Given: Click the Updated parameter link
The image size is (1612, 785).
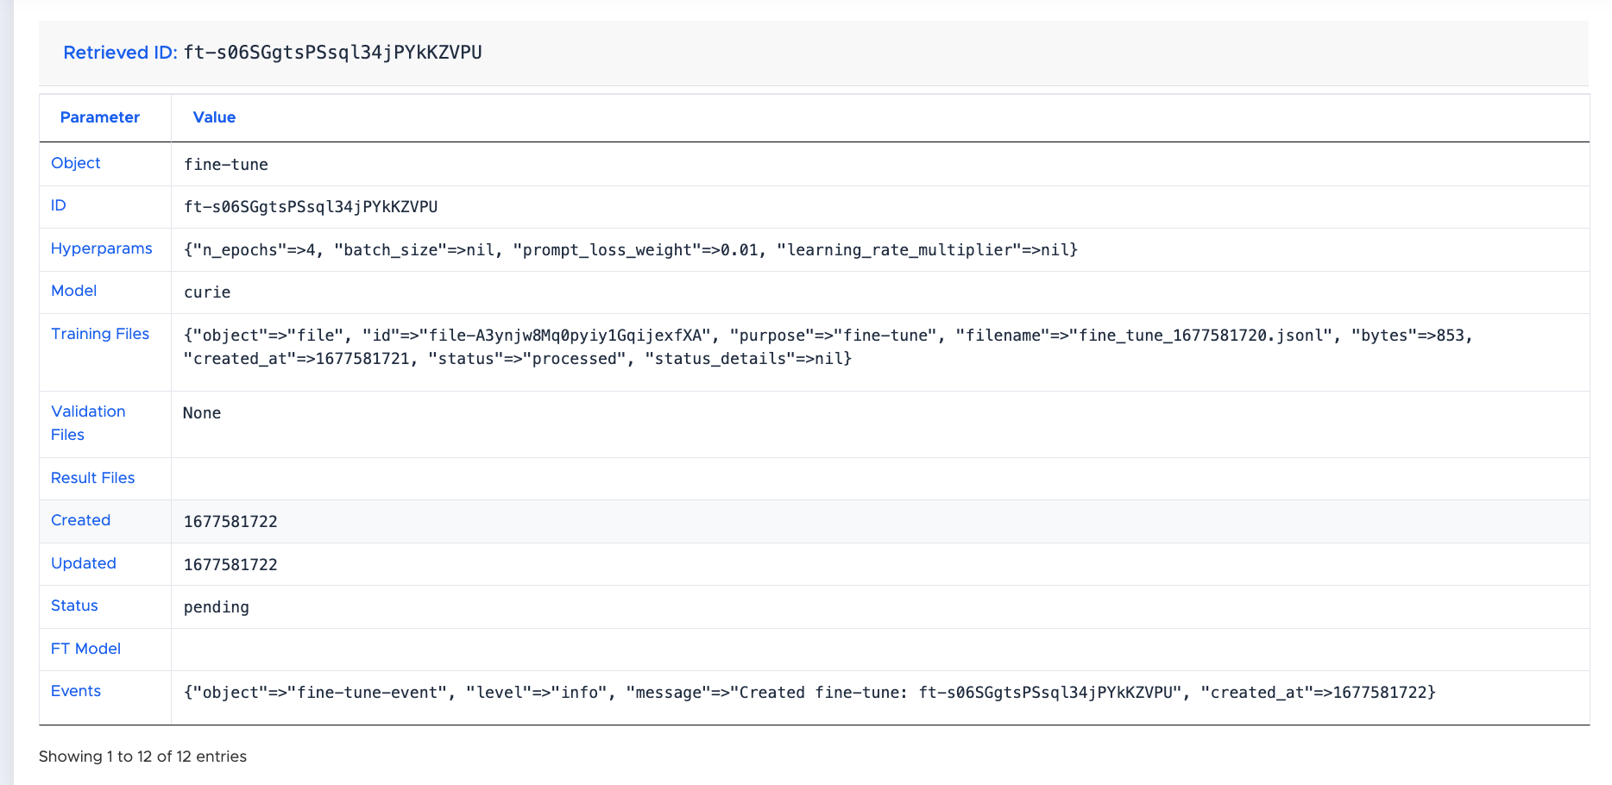Looking at the screenshot, I should [83, 563].
